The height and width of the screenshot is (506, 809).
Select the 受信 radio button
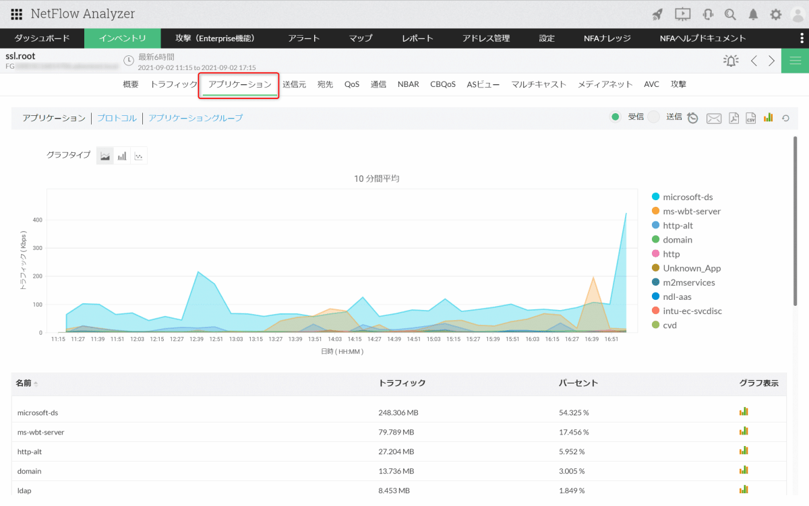pyautogui.click(x=616, y=117)
